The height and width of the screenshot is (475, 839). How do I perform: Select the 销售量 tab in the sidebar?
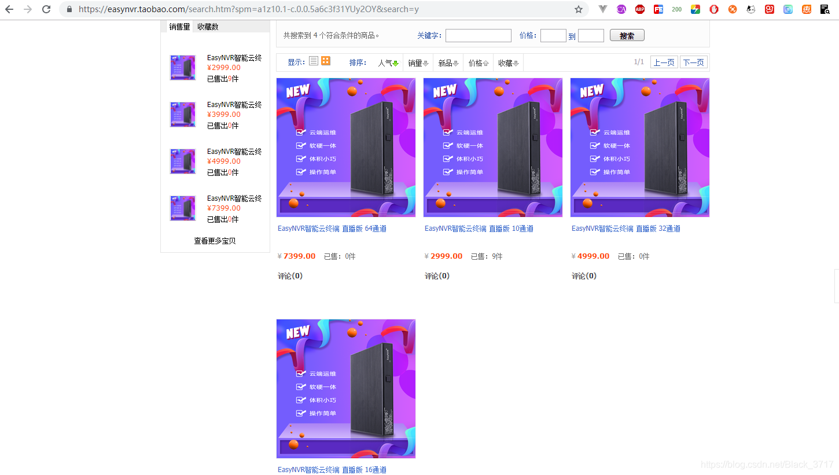(x=179, y=27)
